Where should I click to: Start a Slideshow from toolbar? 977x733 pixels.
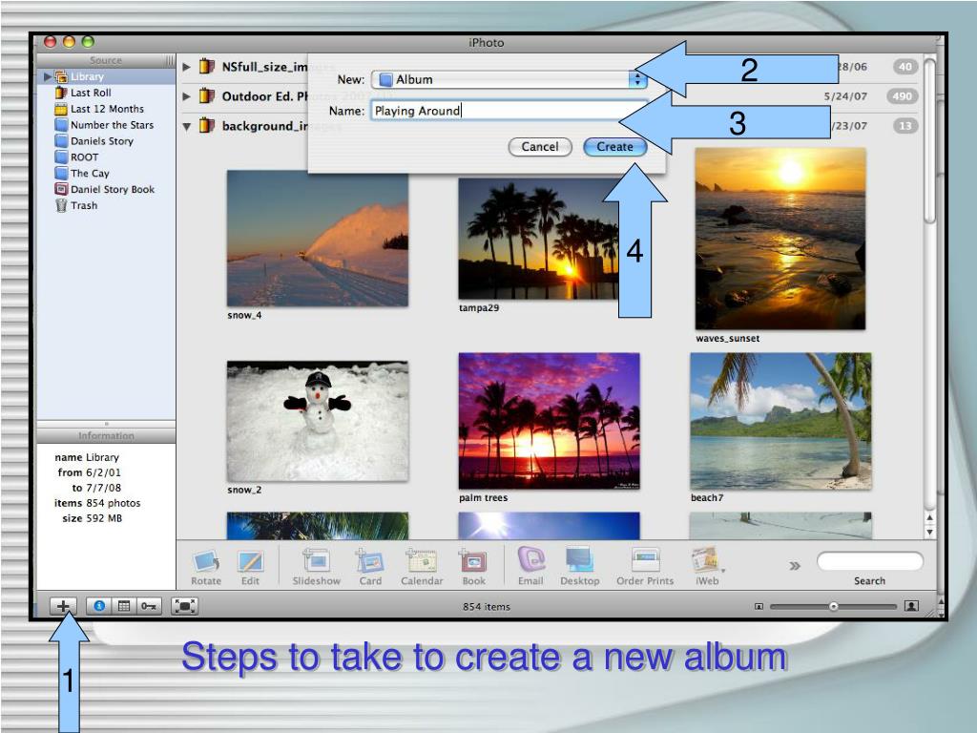pyautogui.click(x=316, y=561)
